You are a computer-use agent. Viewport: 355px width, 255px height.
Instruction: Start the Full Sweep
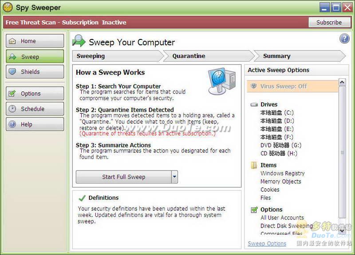coord(124,177)
